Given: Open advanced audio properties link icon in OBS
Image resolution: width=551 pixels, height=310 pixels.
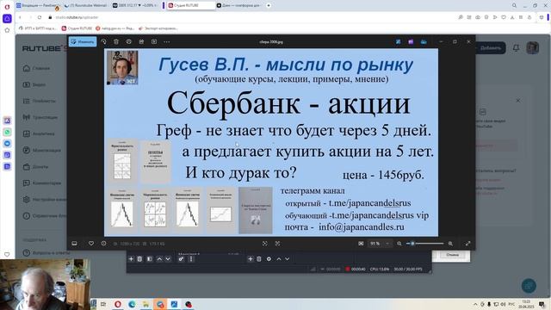Looking at the screenshot, I should [x=181, y=259].
